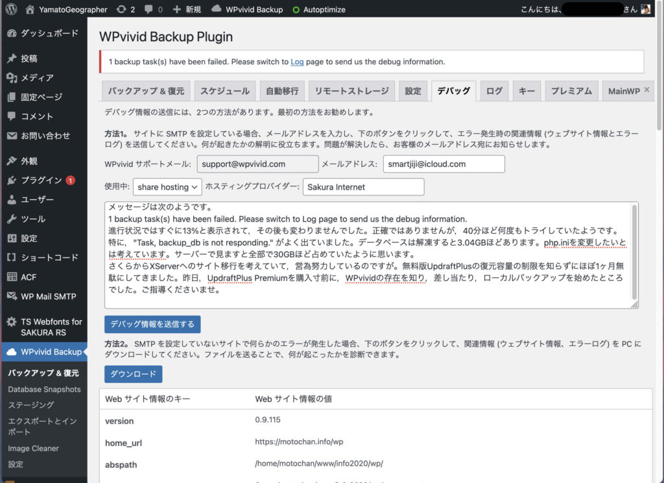Click the 設定 sliders icon in sidebar
The width and height of the screenshot is (664, 483).
click(12, 238)
